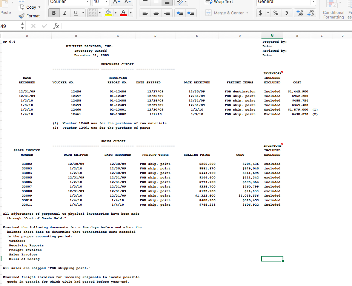Enable center text alignment

(156, 13)
